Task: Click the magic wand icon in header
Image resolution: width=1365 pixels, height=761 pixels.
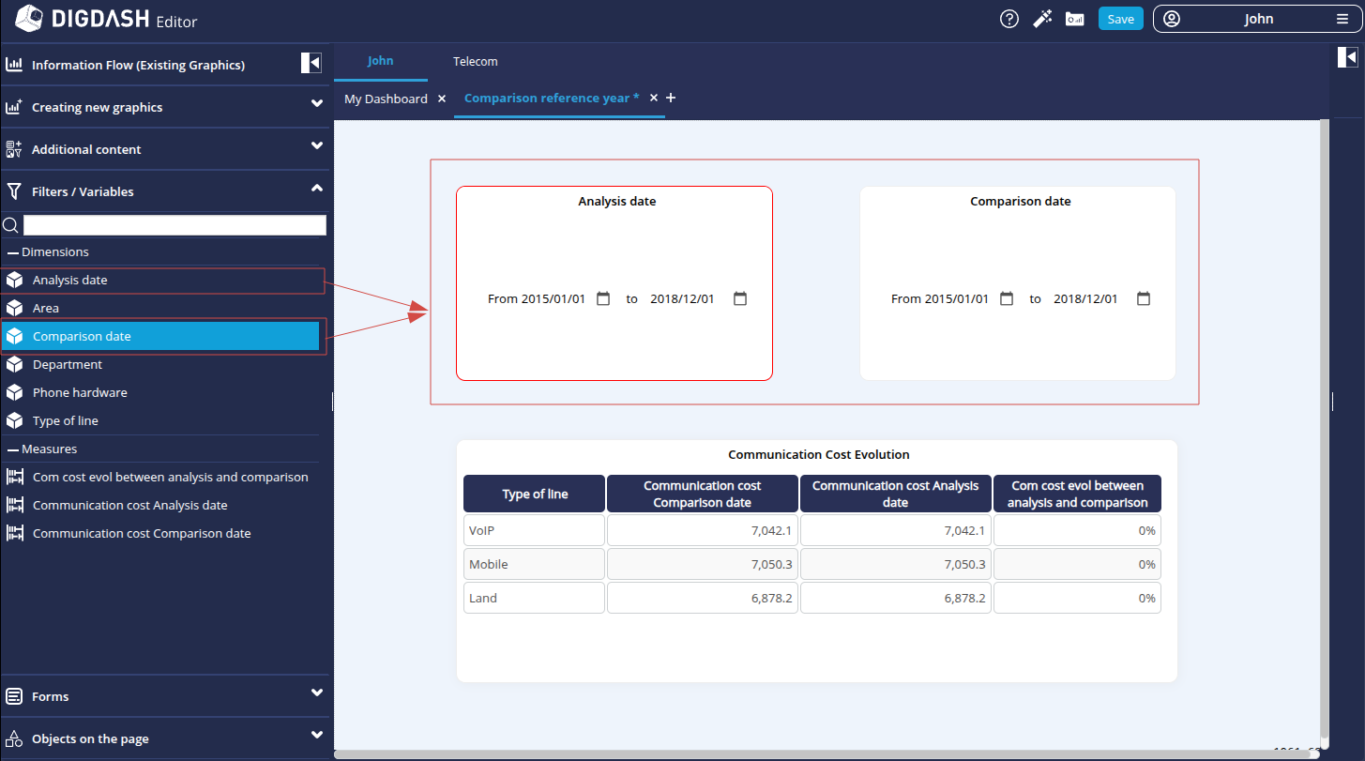Action: tap(1042, 19)
